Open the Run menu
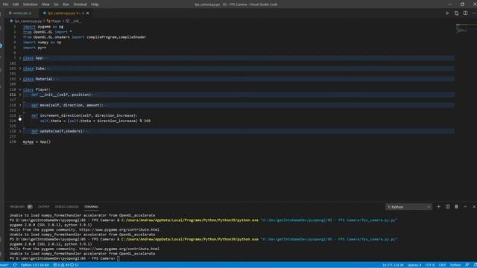Viewport: 477px width, 268px height. (66, 4)
